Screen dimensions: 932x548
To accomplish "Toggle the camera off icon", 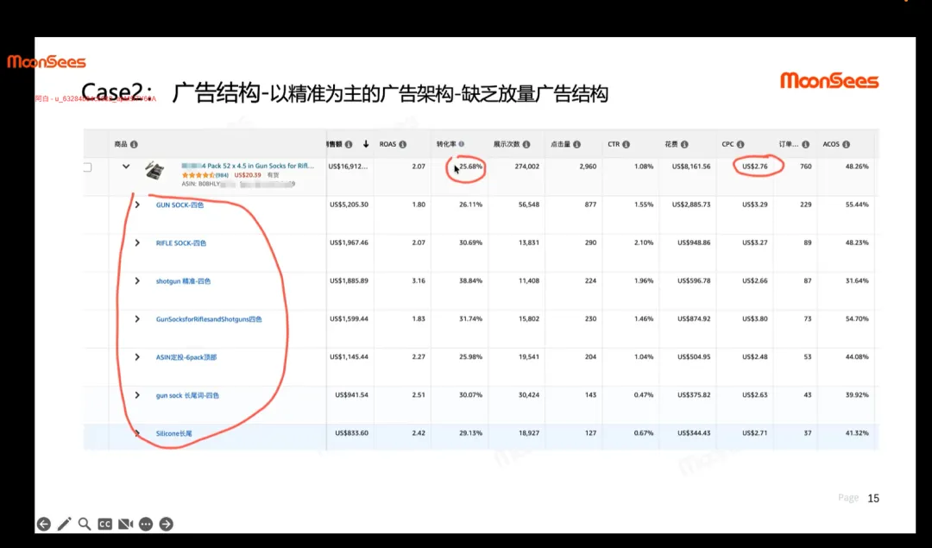I will tap(125, 524).
